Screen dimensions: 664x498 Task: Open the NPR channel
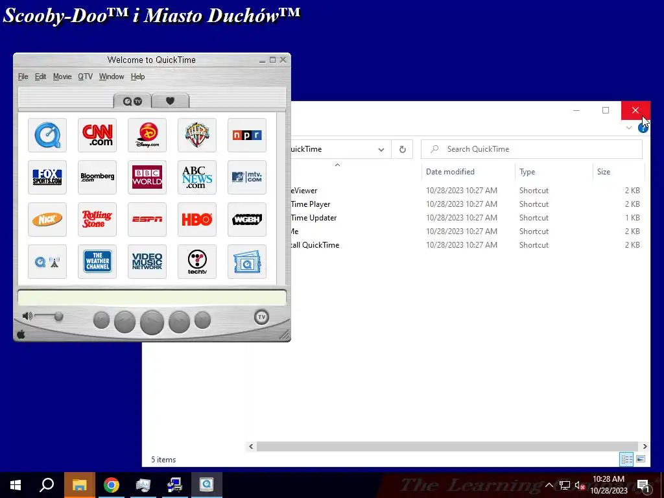click(x=247, y=135)
